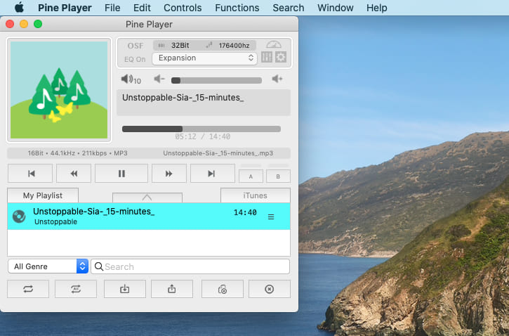
Task: Open the Expansion preset dropdown
Action: [204, 58]
